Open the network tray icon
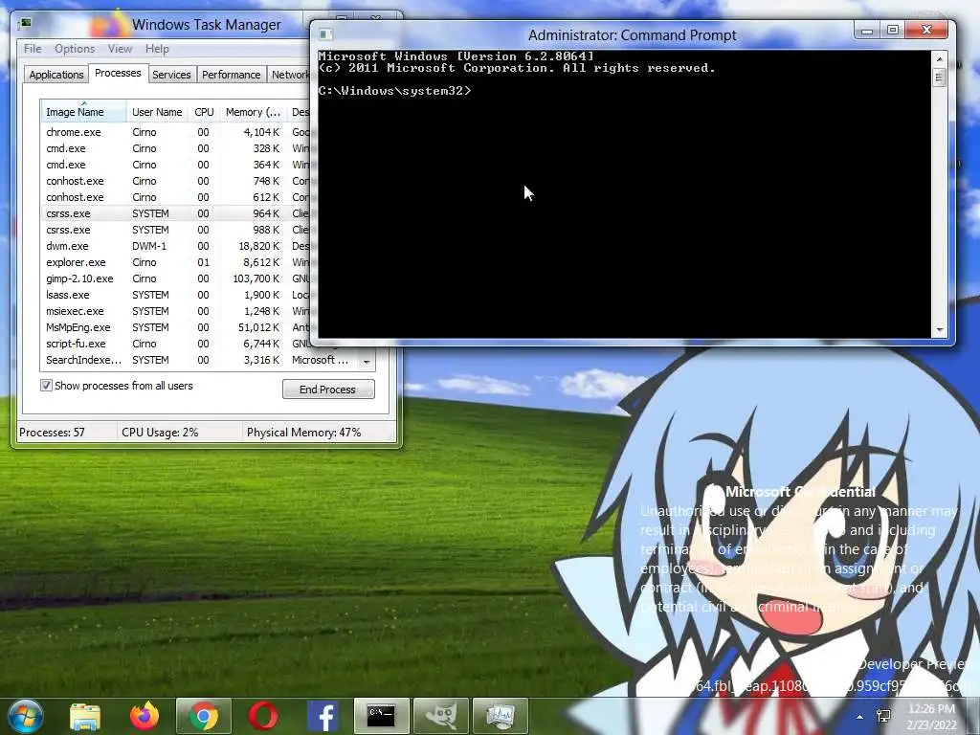Image resolution: width=980 pixels, height=735 pixels. click(884, 716)
